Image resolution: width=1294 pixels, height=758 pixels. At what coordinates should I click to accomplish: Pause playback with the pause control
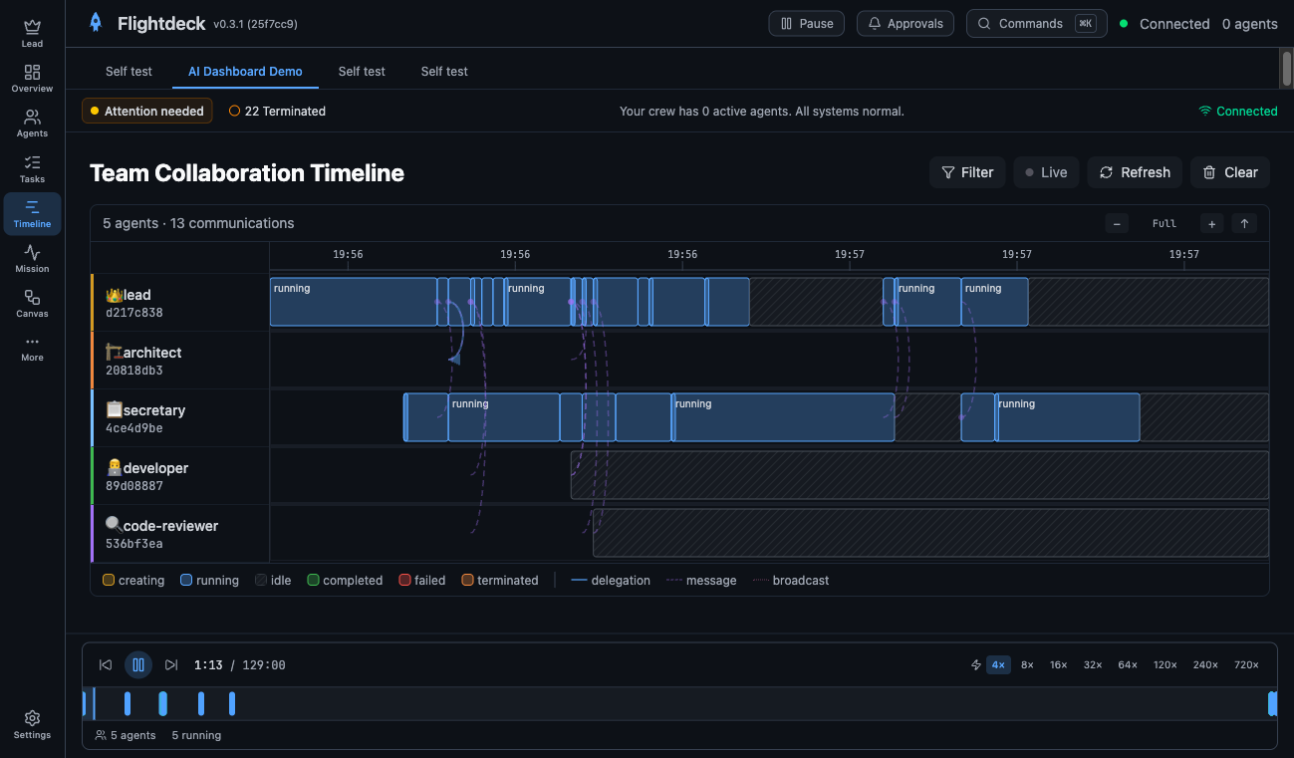[x=137, y=664]
